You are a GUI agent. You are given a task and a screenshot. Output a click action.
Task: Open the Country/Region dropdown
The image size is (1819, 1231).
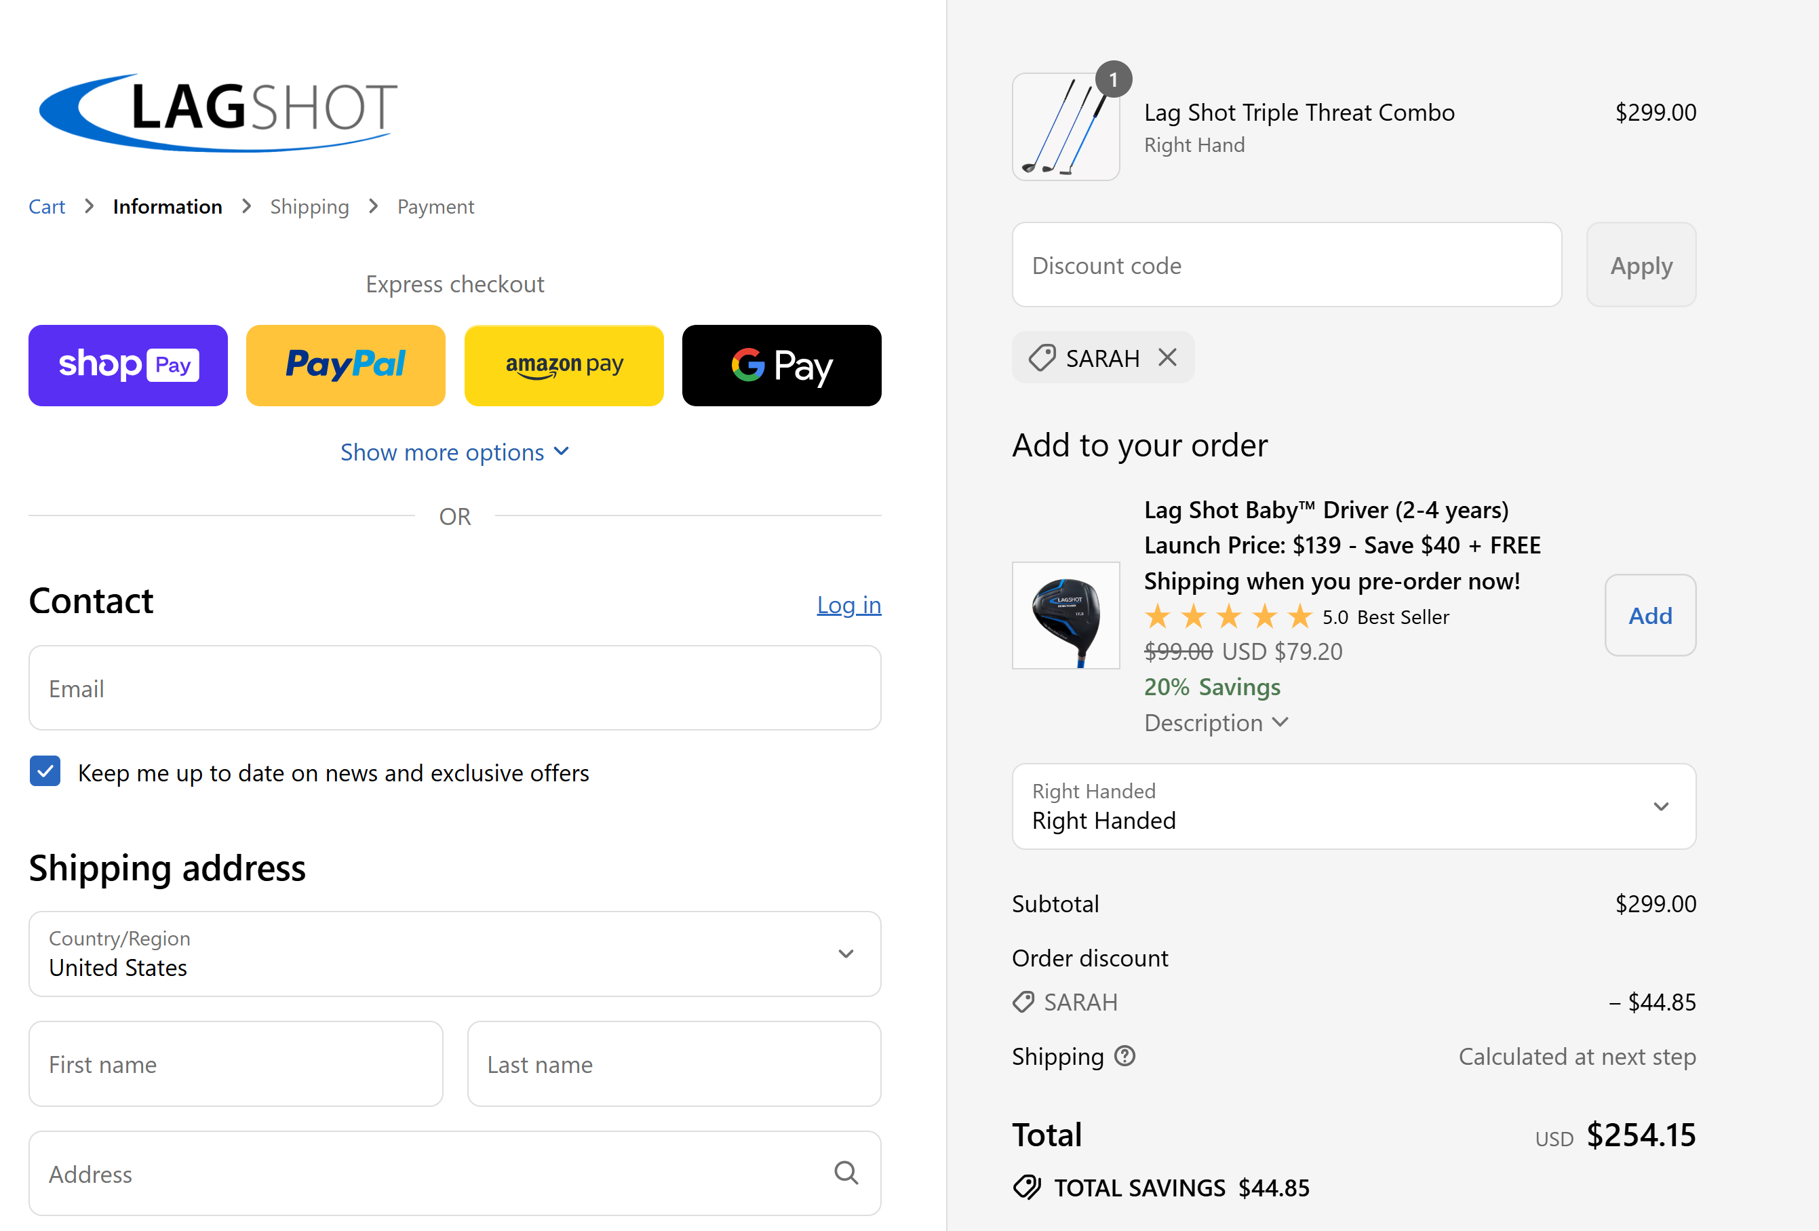pyautogui.click(x=454, y=953)
